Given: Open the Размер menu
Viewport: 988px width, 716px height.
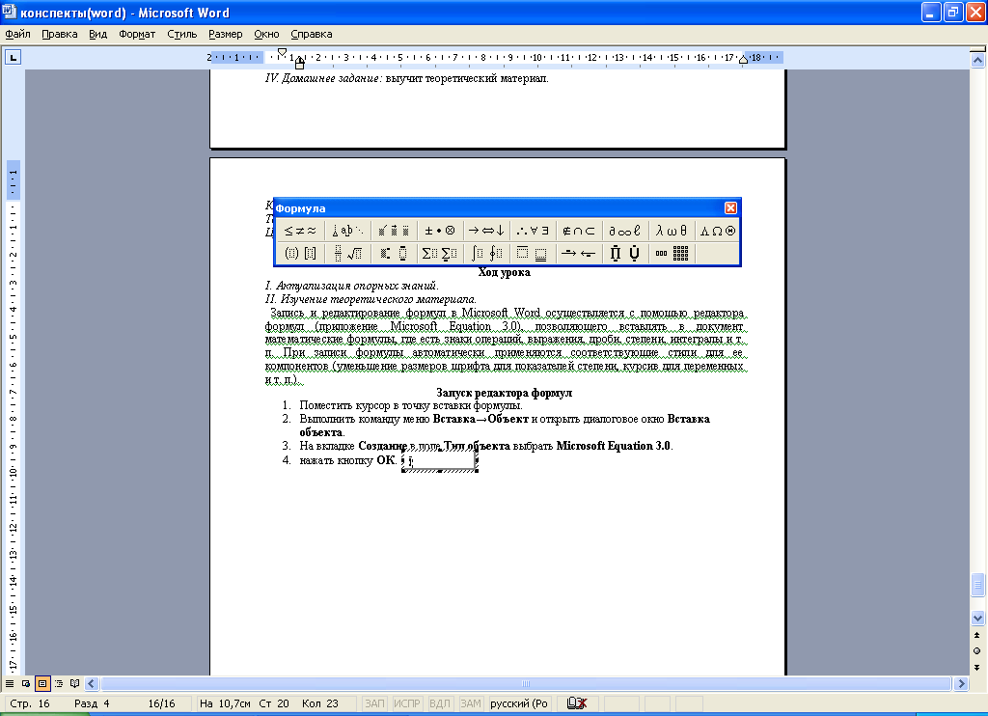Looking at the screenshot, I should point(226,34).
